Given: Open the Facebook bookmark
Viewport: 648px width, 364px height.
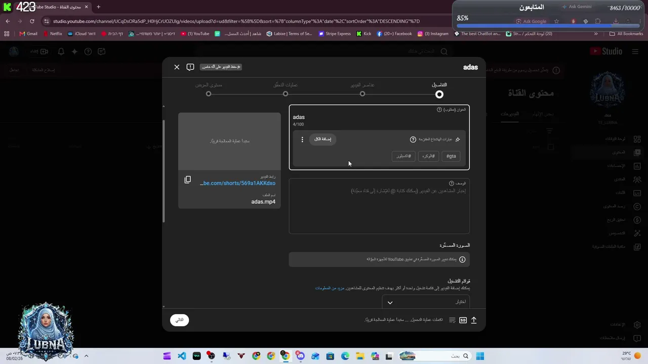Looking at the screenshot, I should click(x=394, y=34).
